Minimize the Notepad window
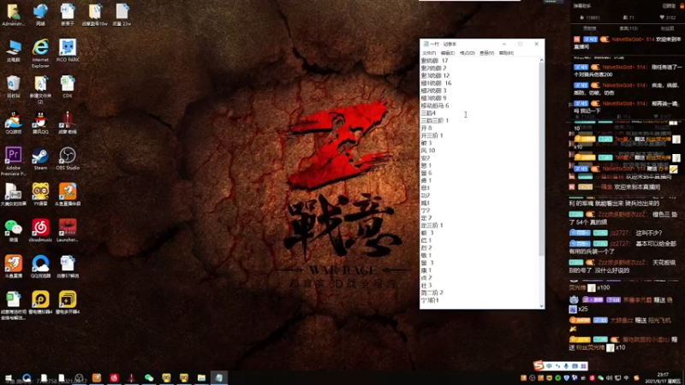The width and height of the screenshot is (685, 385). (x=504, y=44)
